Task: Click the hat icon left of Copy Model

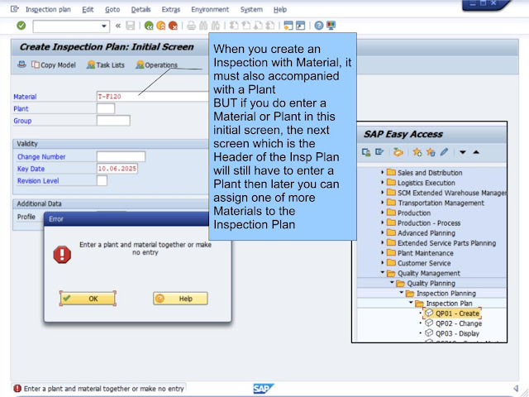Action: (x=22, y=65)
